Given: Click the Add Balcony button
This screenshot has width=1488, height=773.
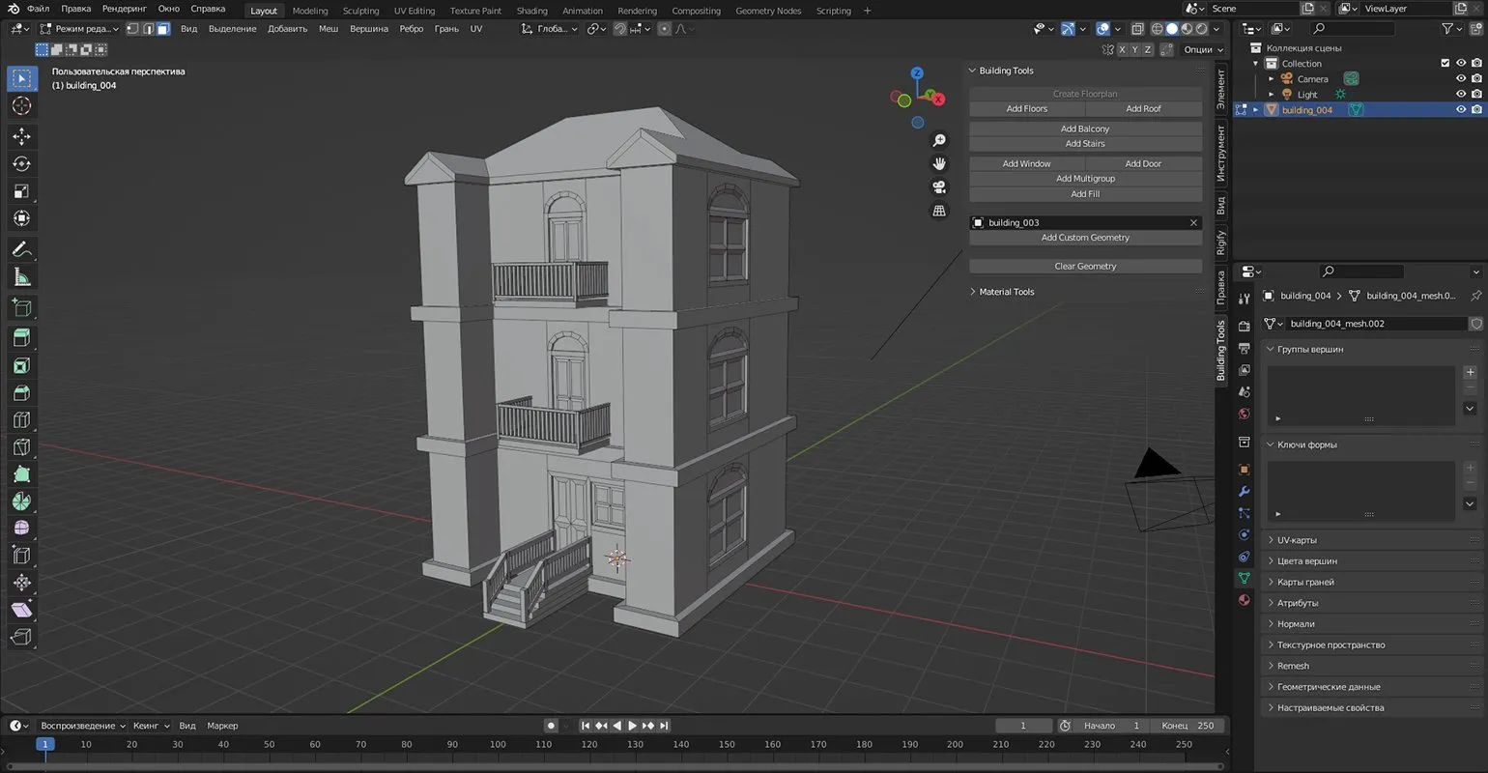Looking at the screenshot, I should click(x=1085, y=129).
